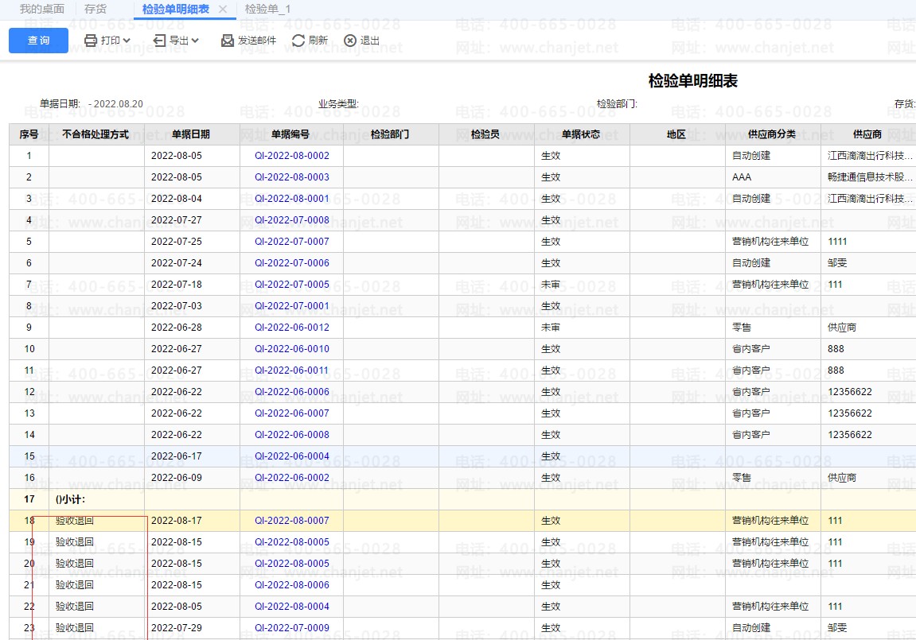The image size is (916, 640).
Task: Click the exit circled-X icon
Action: 350,41
